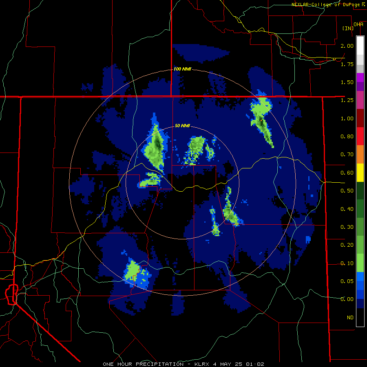Click the 50 NMI range ring label
Viewport: 367px width, 367px height.
[x=182, y=126]
